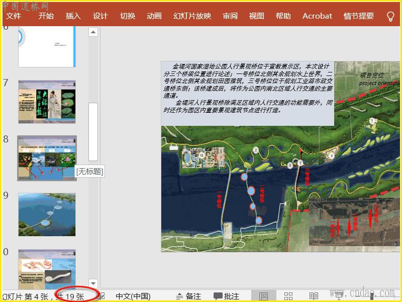Click the 中文(中国) language indicator

tap(133, 296)
